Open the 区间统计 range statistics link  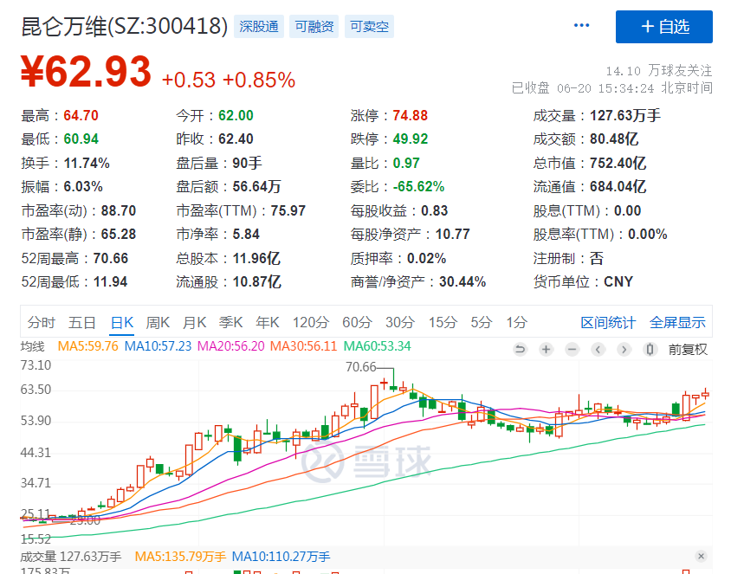[608, 322]
